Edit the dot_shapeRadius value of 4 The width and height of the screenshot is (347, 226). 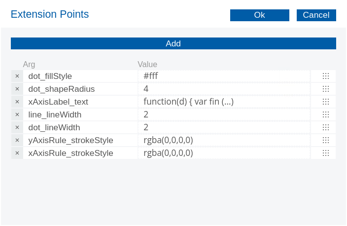(x=224, y=89)
